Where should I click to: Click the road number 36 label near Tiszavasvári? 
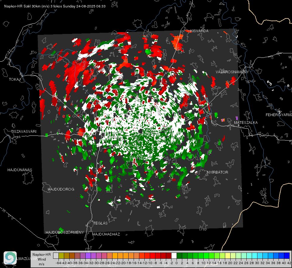pyautogui.click(x=18, y=137)
